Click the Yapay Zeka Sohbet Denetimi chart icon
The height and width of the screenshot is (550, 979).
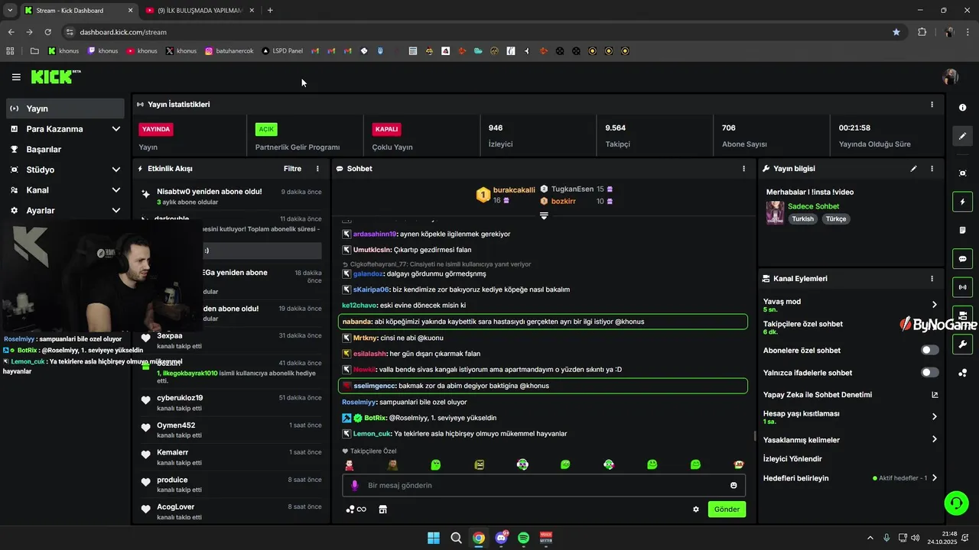(935, 395)
